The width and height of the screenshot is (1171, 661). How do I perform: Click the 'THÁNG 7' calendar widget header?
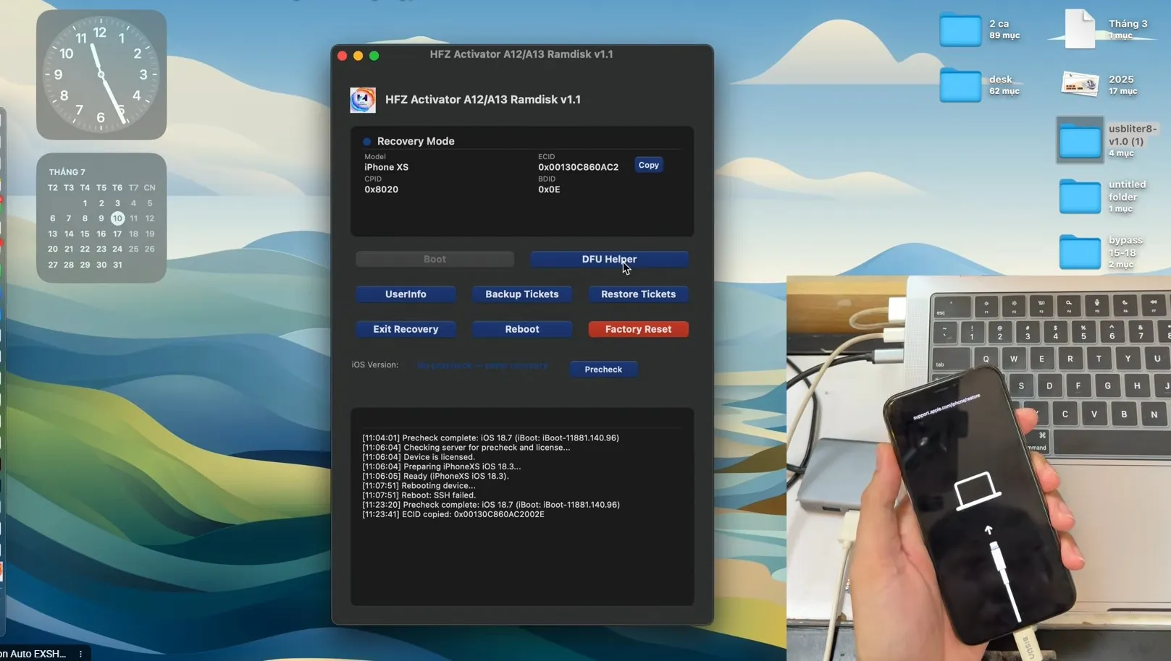point(67,172)
